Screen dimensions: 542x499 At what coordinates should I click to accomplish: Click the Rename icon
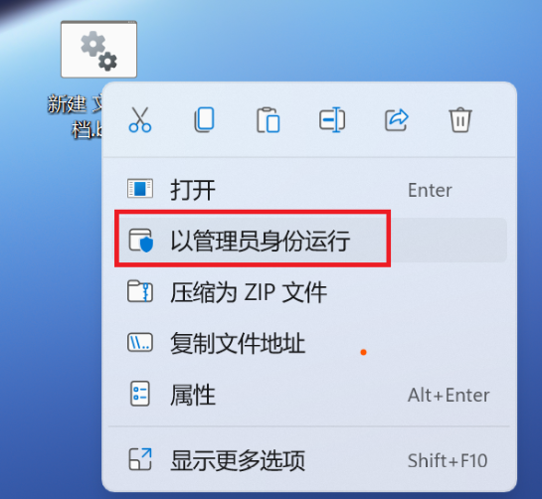[x=332, y=120]
